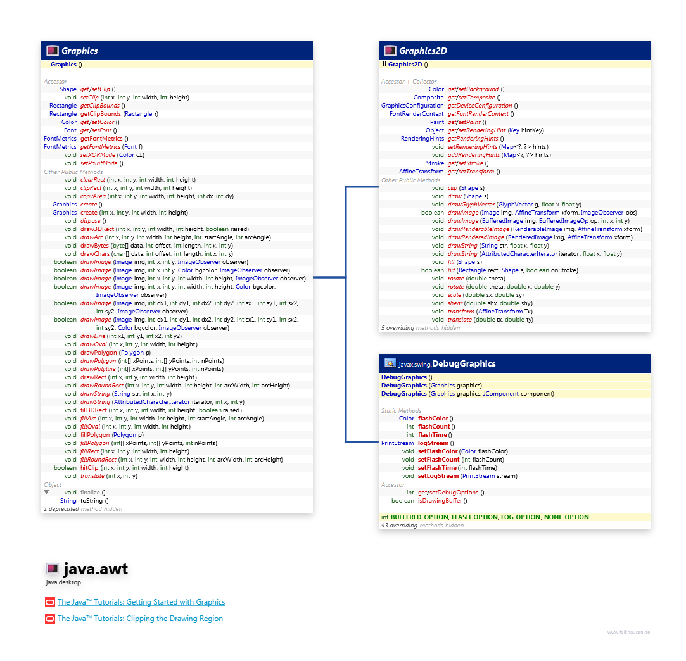686x661 pixels.
Task: Click get/setBackground in Graphics2D
Action: [473, 89]
